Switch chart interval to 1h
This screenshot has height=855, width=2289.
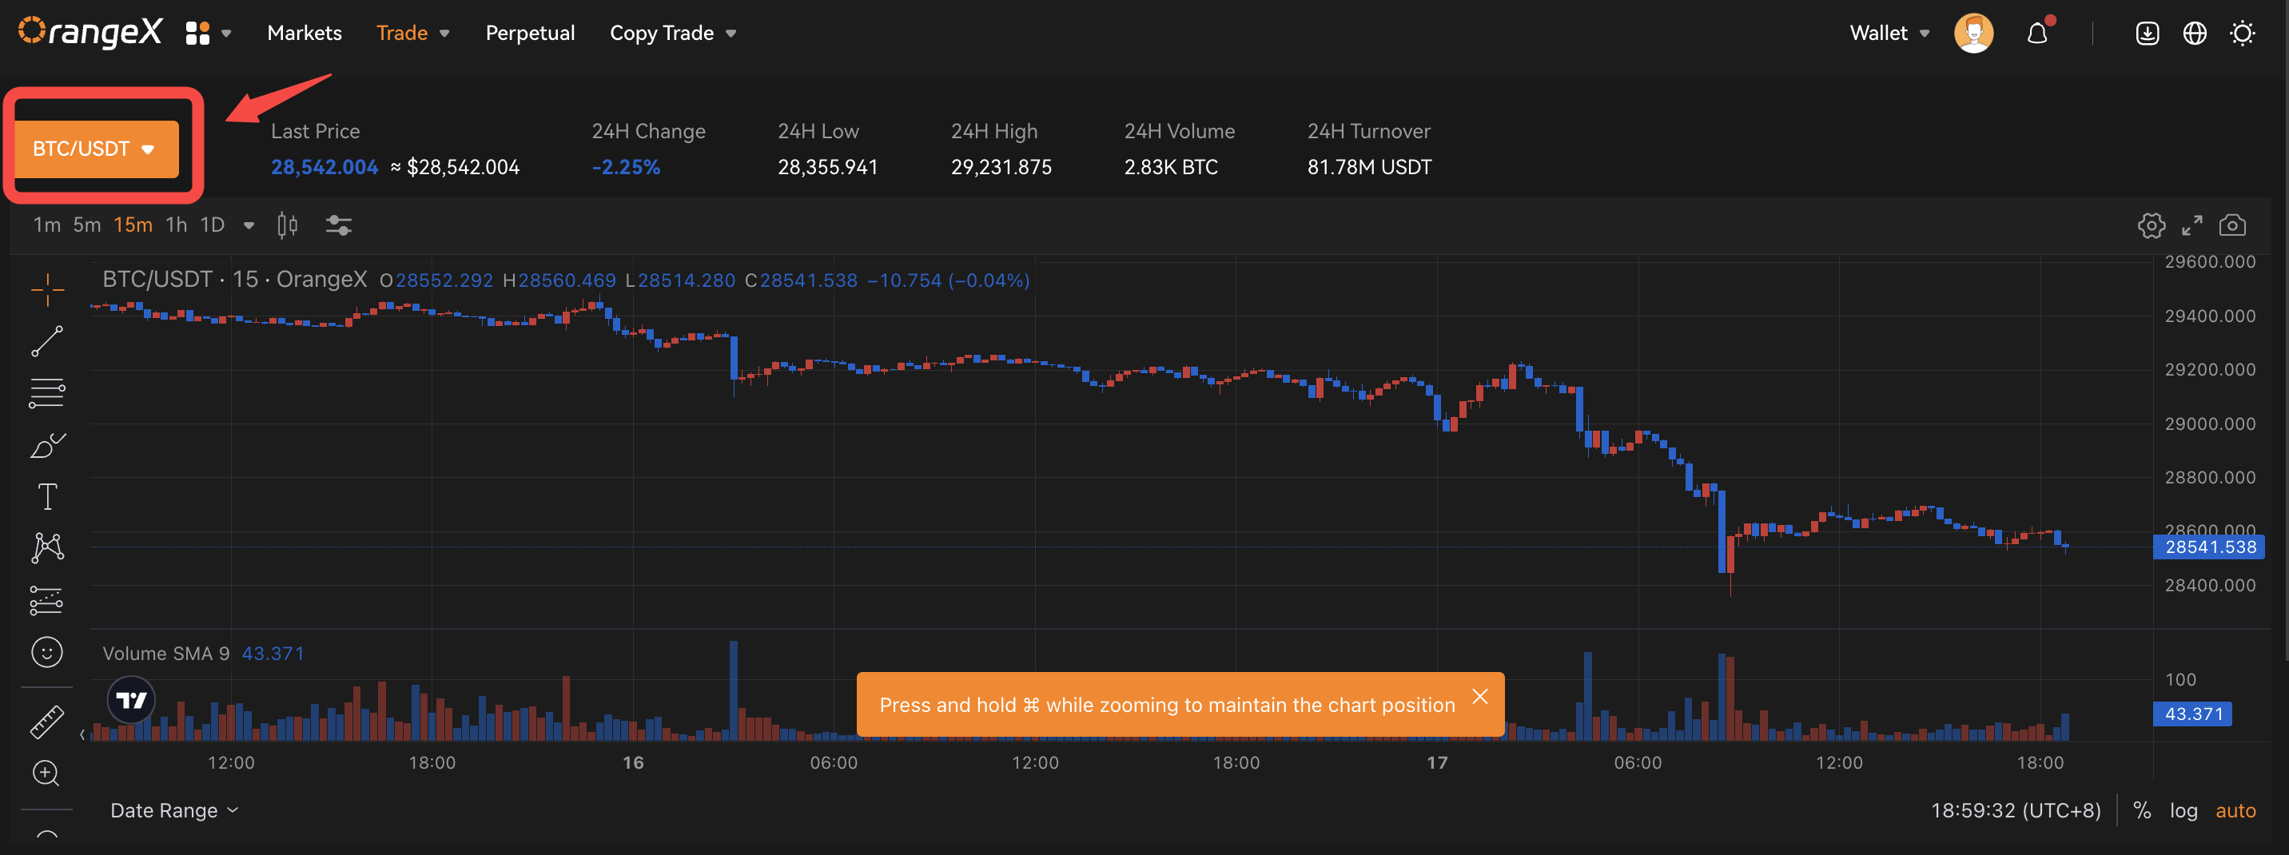(x=177, y=225)
